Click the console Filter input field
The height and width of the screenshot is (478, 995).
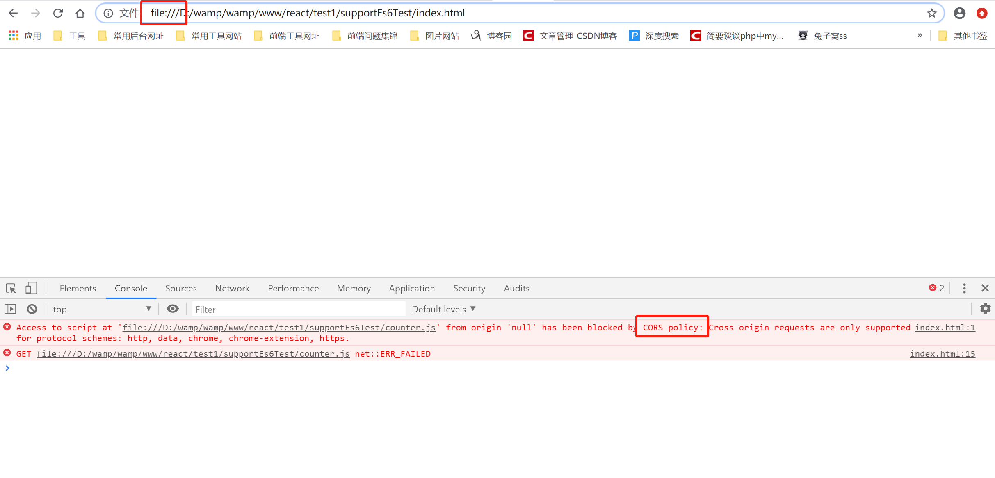pos(287,309)
